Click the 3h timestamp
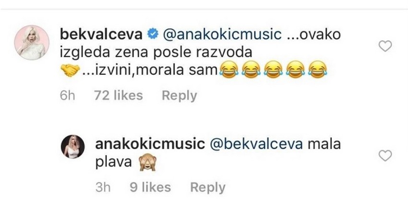The image size is (408, 210). 103,187
